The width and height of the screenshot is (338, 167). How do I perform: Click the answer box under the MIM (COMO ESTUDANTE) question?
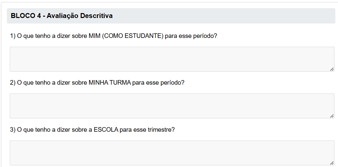172,59
